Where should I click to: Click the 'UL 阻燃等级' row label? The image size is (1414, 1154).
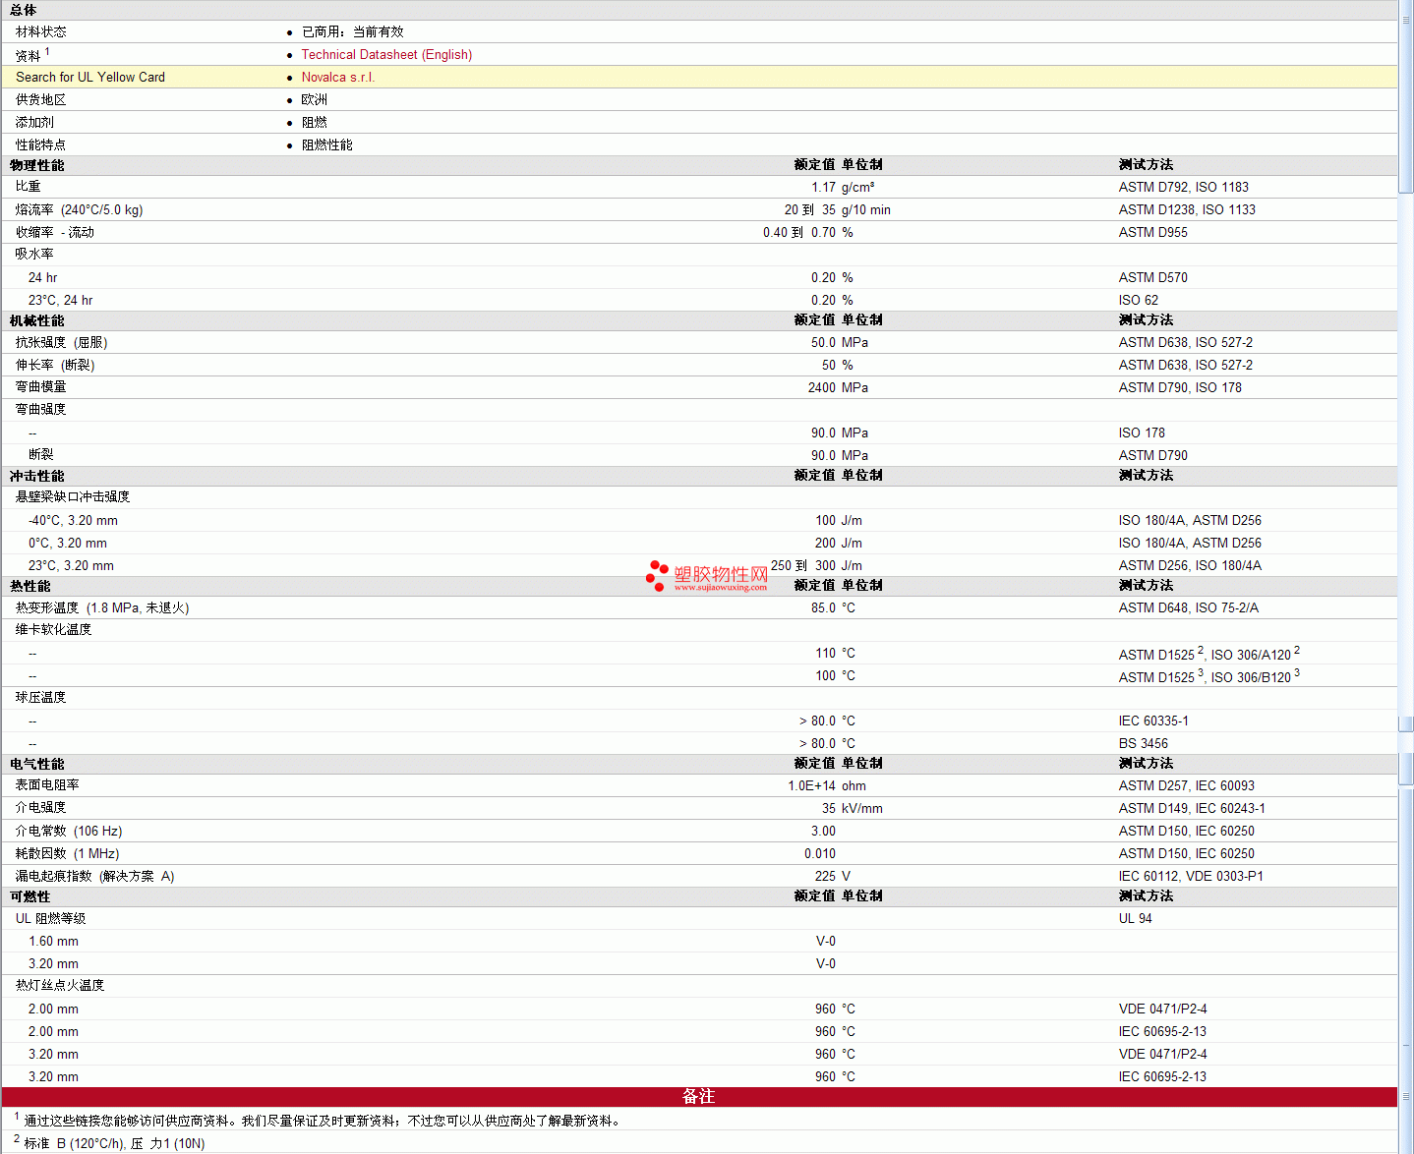click(x=51, y=919)
